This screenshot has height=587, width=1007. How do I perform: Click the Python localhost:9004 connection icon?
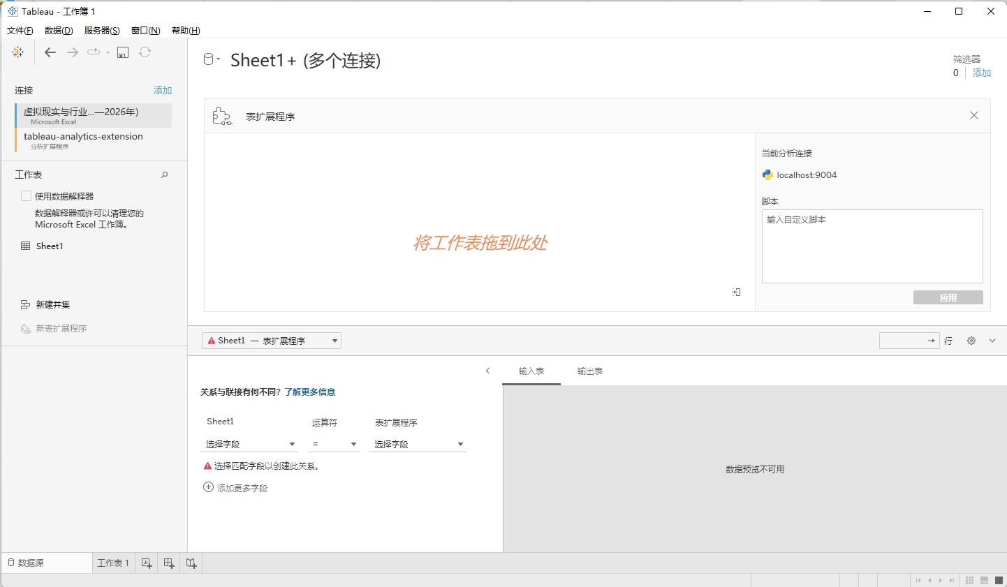[x=768, y=175]
